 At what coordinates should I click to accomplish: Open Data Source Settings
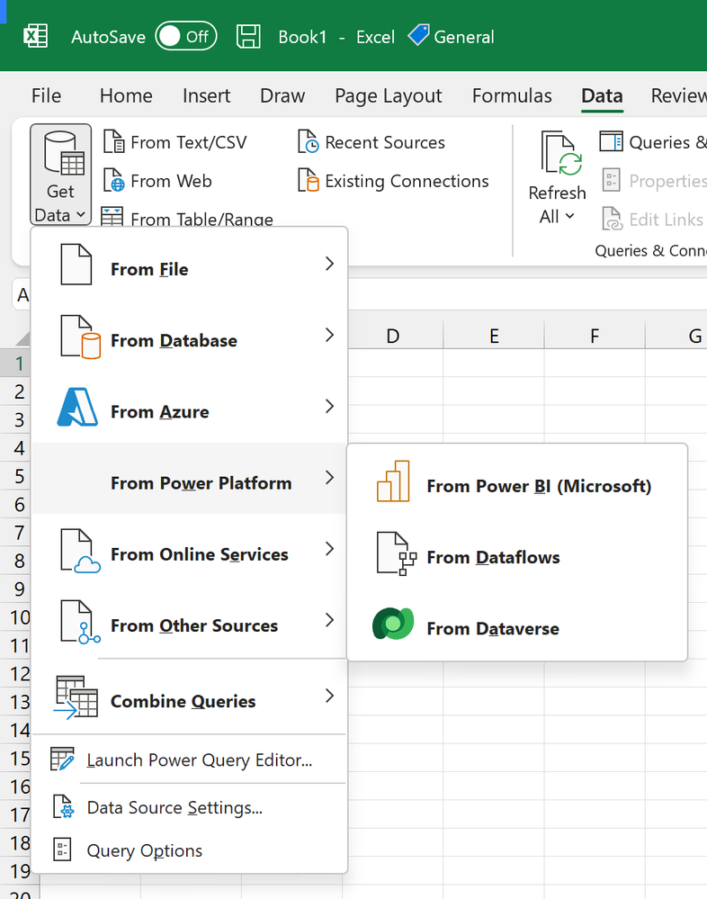coord(190,807)
